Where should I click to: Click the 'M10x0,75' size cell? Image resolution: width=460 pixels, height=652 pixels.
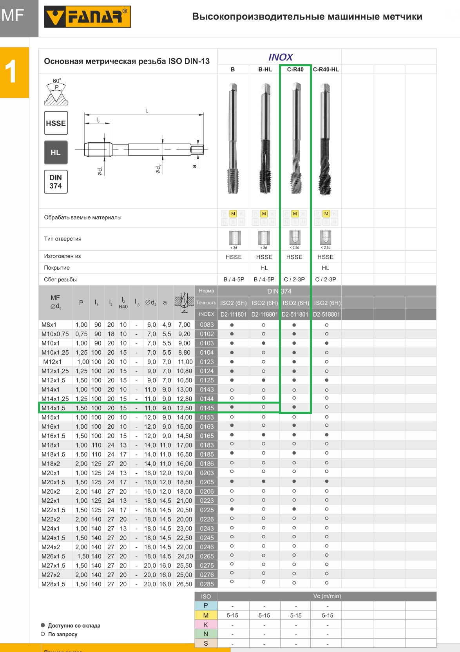point(55,334)
